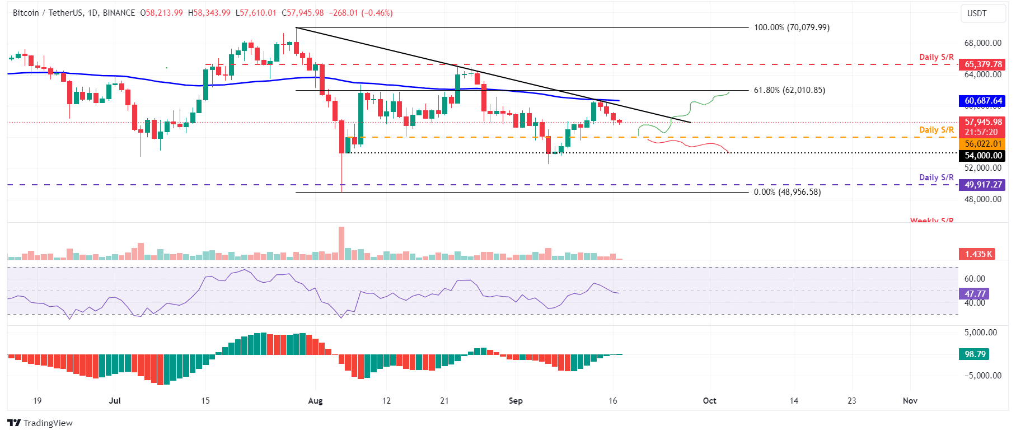This screenshot has width=1016, height=435.
Task: Click the green projected path drawing
Action: pyautogui.click(x=683, y=114)
